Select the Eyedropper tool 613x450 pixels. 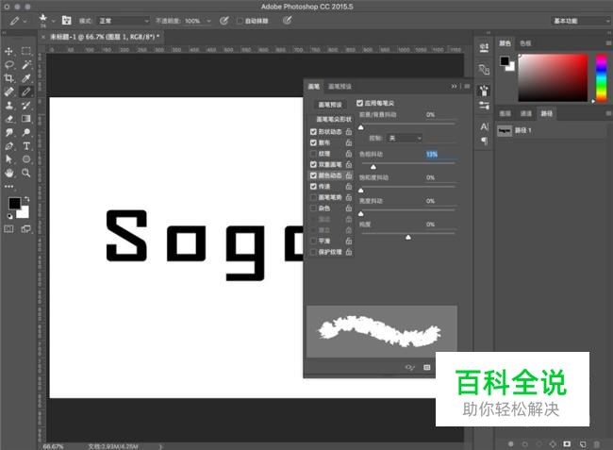pyautogui.click(x=26, y=78)
